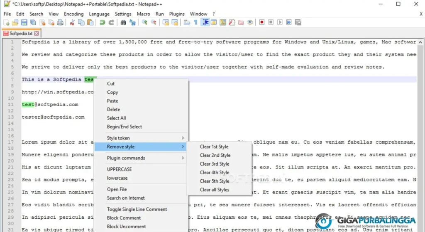This screenshot has height=232, width=425.
Task: Save the document with the single floppy disk icon
Action: [24, 22]
